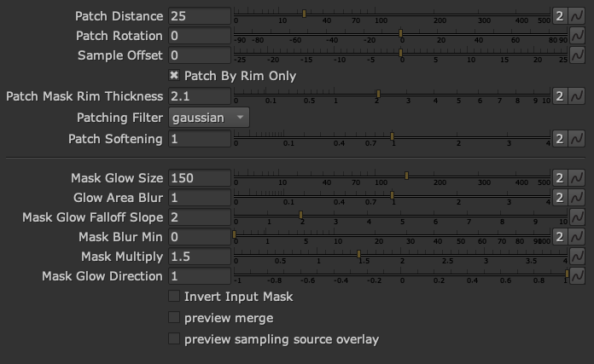The image size is (594, 364).
Task: Click the Mask Glow Size value field
Action: [x=200, y=178]
